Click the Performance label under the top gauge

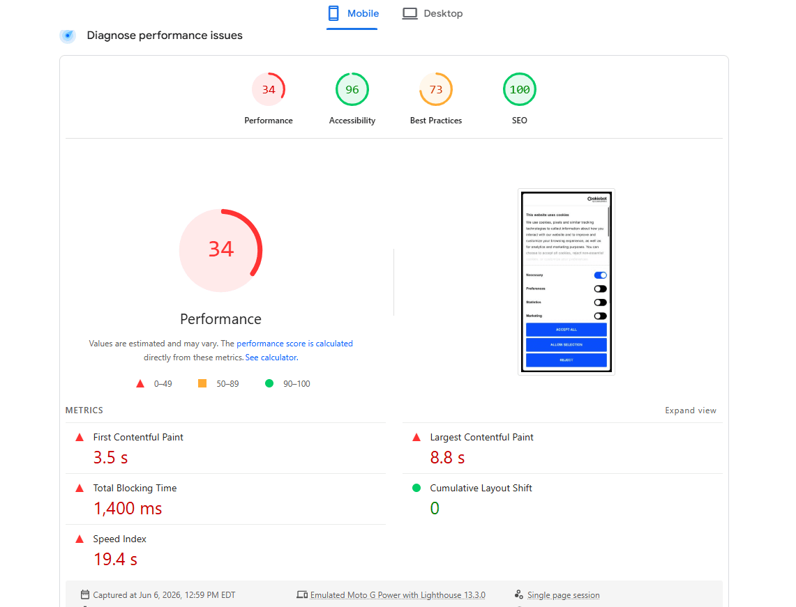click(x=269, y=121)
